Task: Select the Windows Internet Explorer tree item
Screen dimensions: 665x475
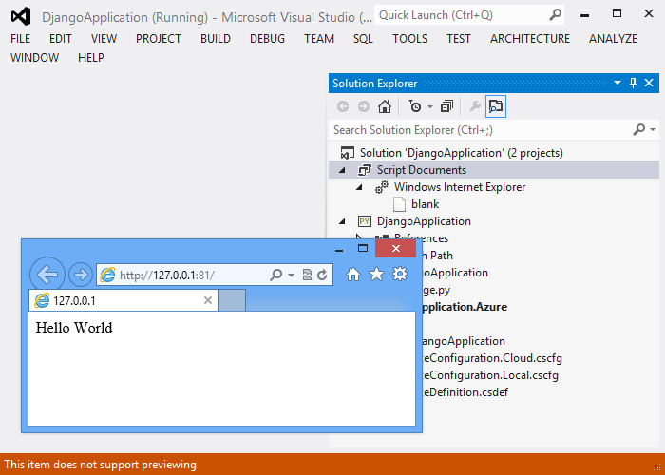Action: [x=460, y=187]
